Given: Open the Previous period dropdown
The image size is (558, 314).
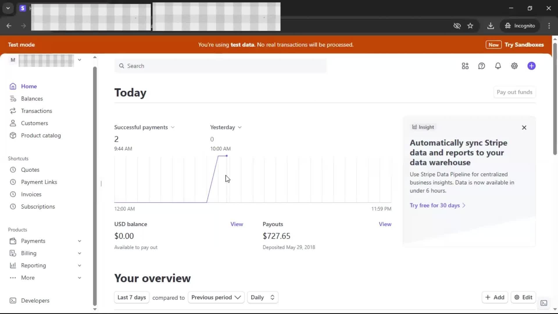Looking at the screenshot, I should [x=216, y=297].
